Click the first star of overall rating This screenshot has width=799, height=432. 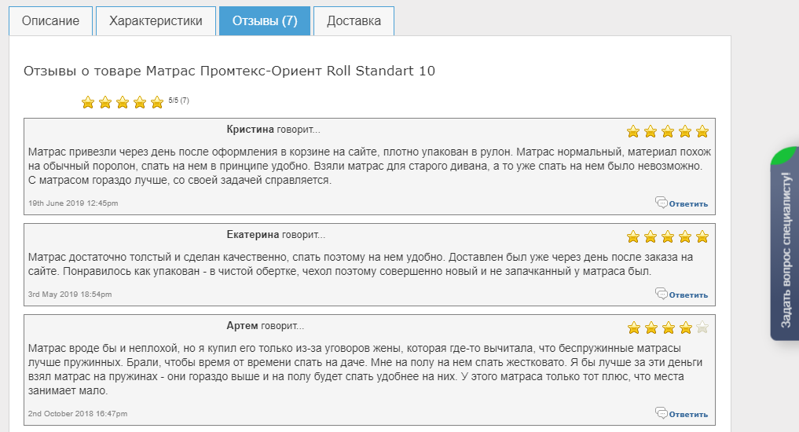[88, 102]
